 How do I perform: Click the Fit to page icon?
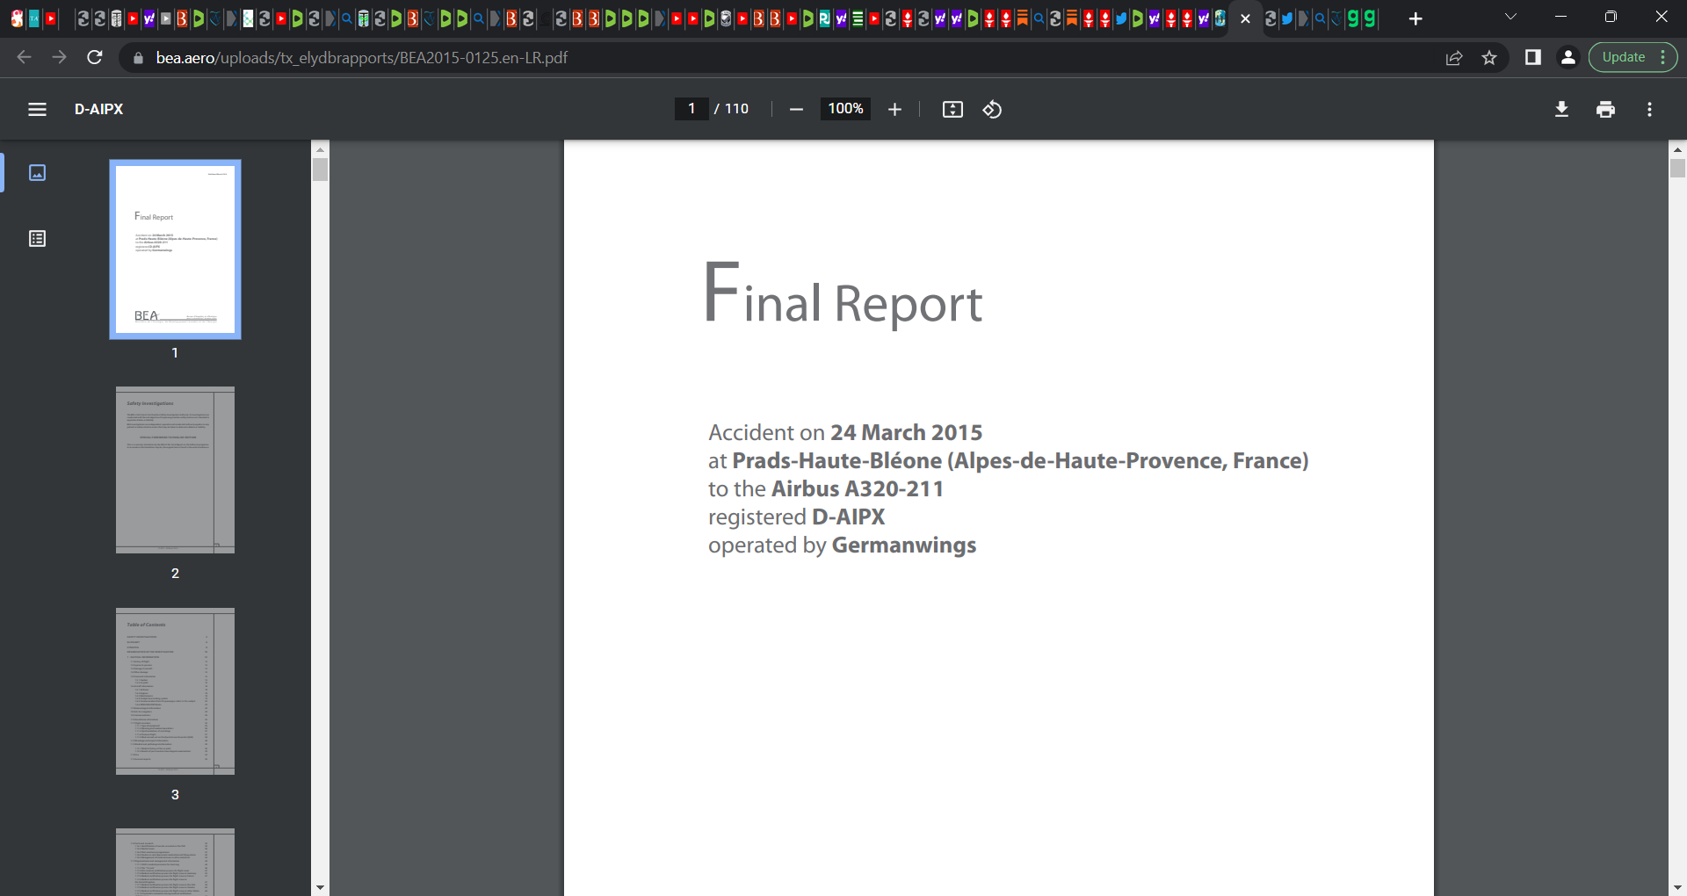pos(952,109)
